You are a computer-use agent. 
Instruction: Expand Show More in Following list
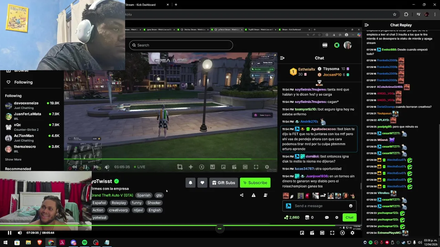point(13,160)
